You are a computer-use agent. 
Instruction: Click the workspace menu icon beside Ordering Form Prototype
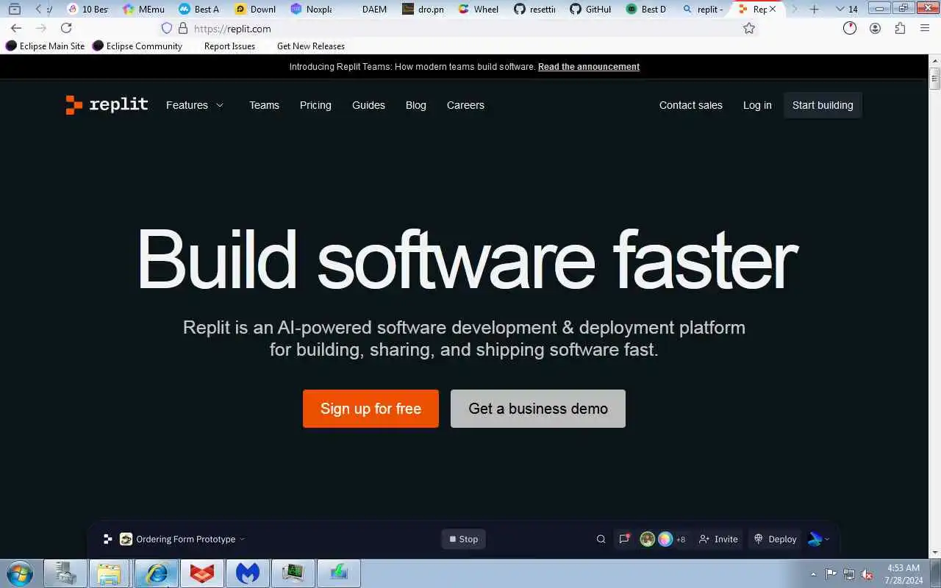click(x=107, y=539)
